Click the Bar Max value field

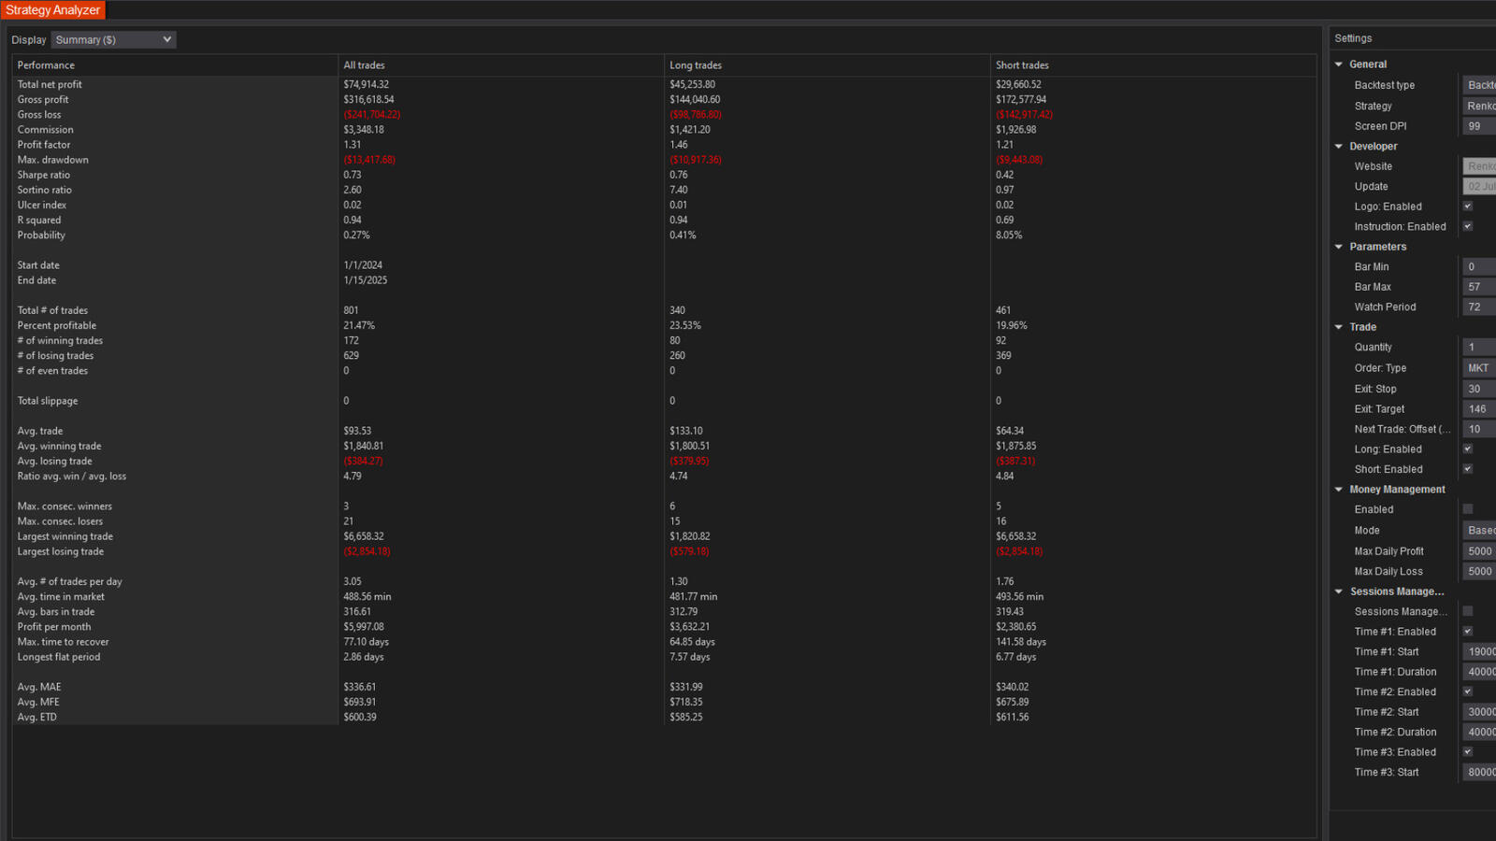[x=1478, y=287]
